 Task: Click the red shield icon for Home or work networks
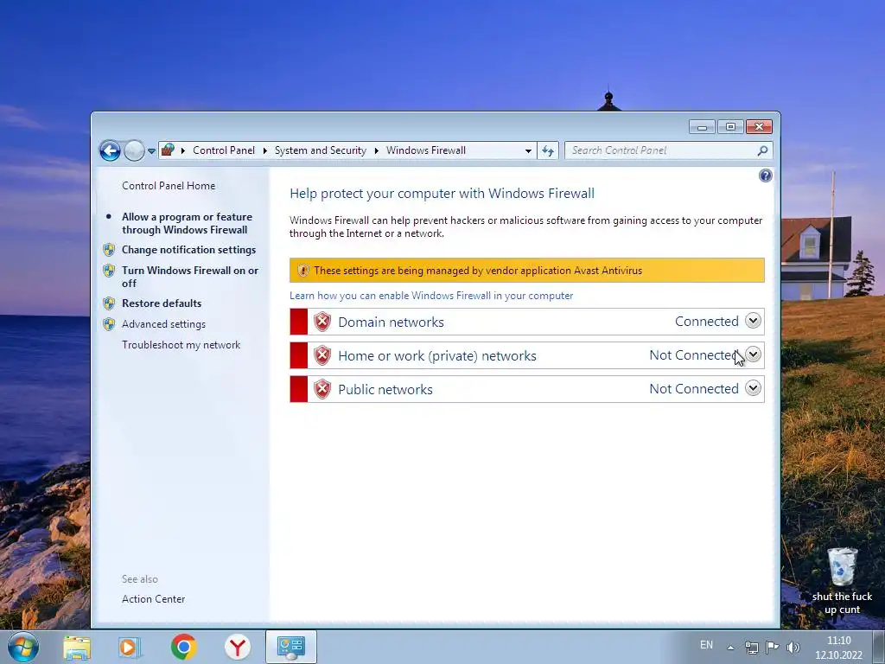(x=322, y=355)
